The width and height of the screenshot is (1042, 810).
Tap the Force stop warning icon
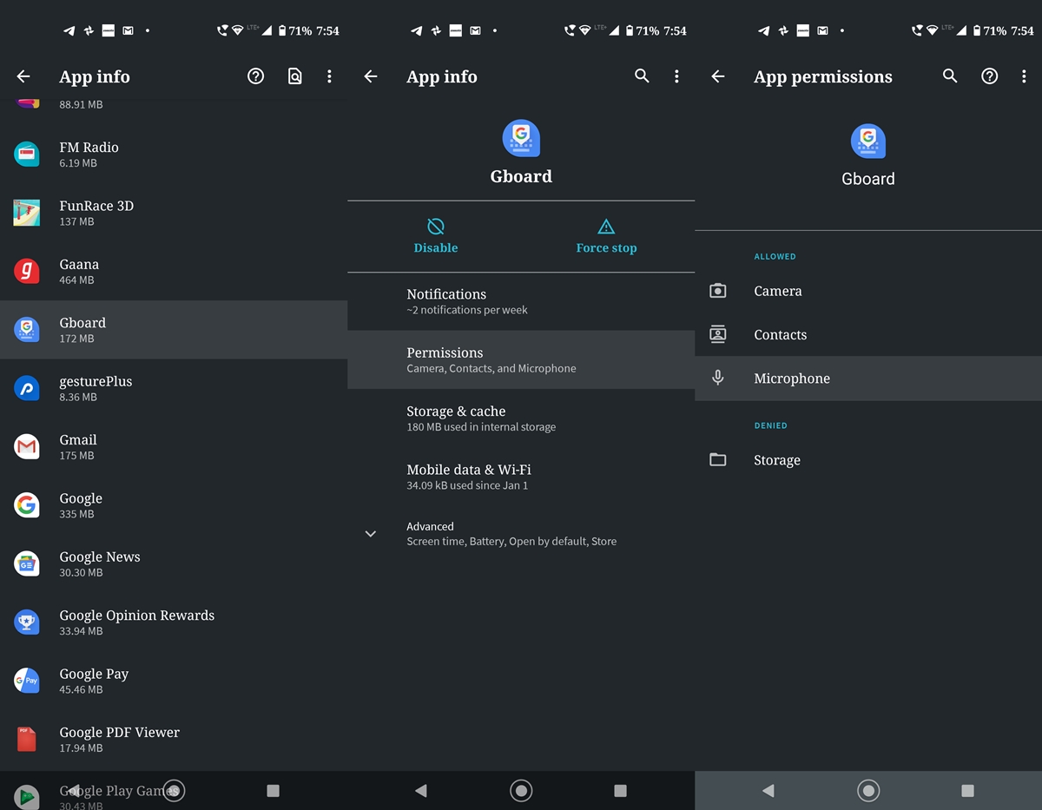pyautogui.click(x=606, y=227)
